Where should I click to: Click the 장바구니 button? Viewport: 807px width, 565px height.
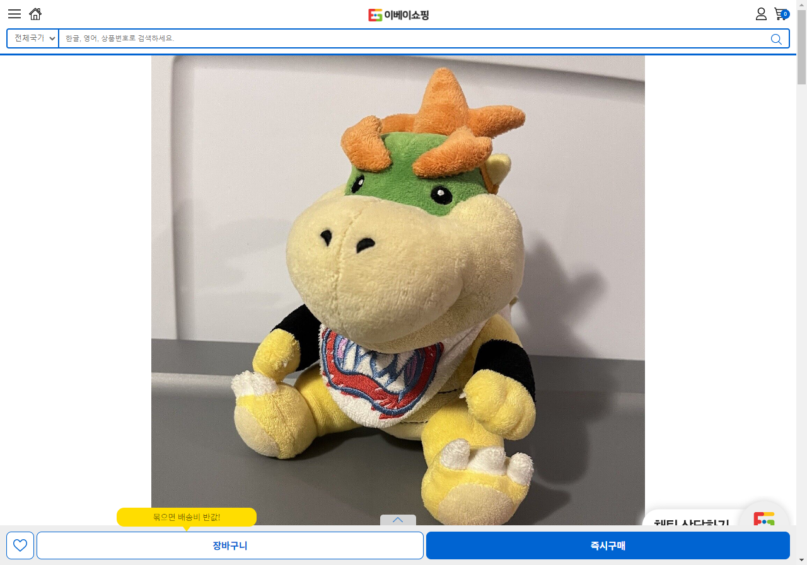pyautogui.click(x=230, y=545)
